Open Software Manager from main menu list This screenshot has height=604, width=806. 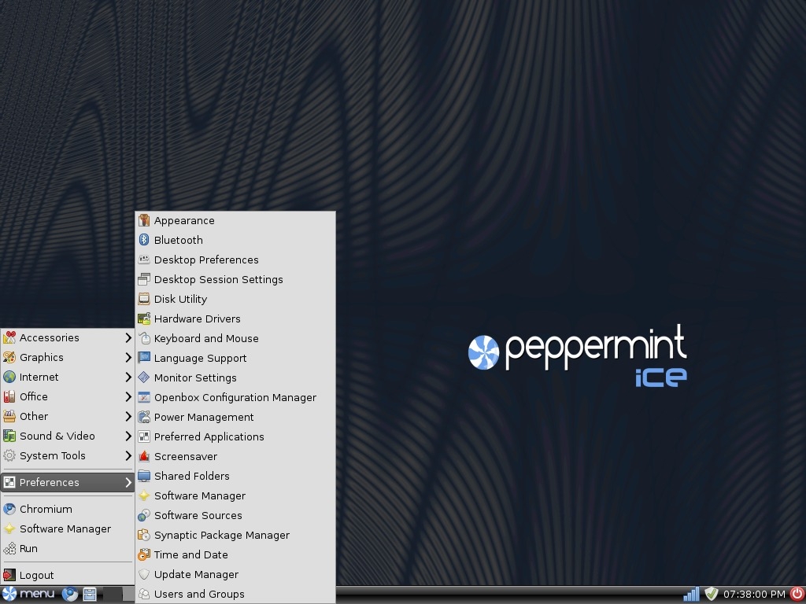(x=68, y=529)
